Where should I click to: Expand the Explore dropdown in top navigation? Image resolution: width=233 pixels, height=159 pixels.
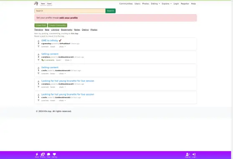point(167,4)
